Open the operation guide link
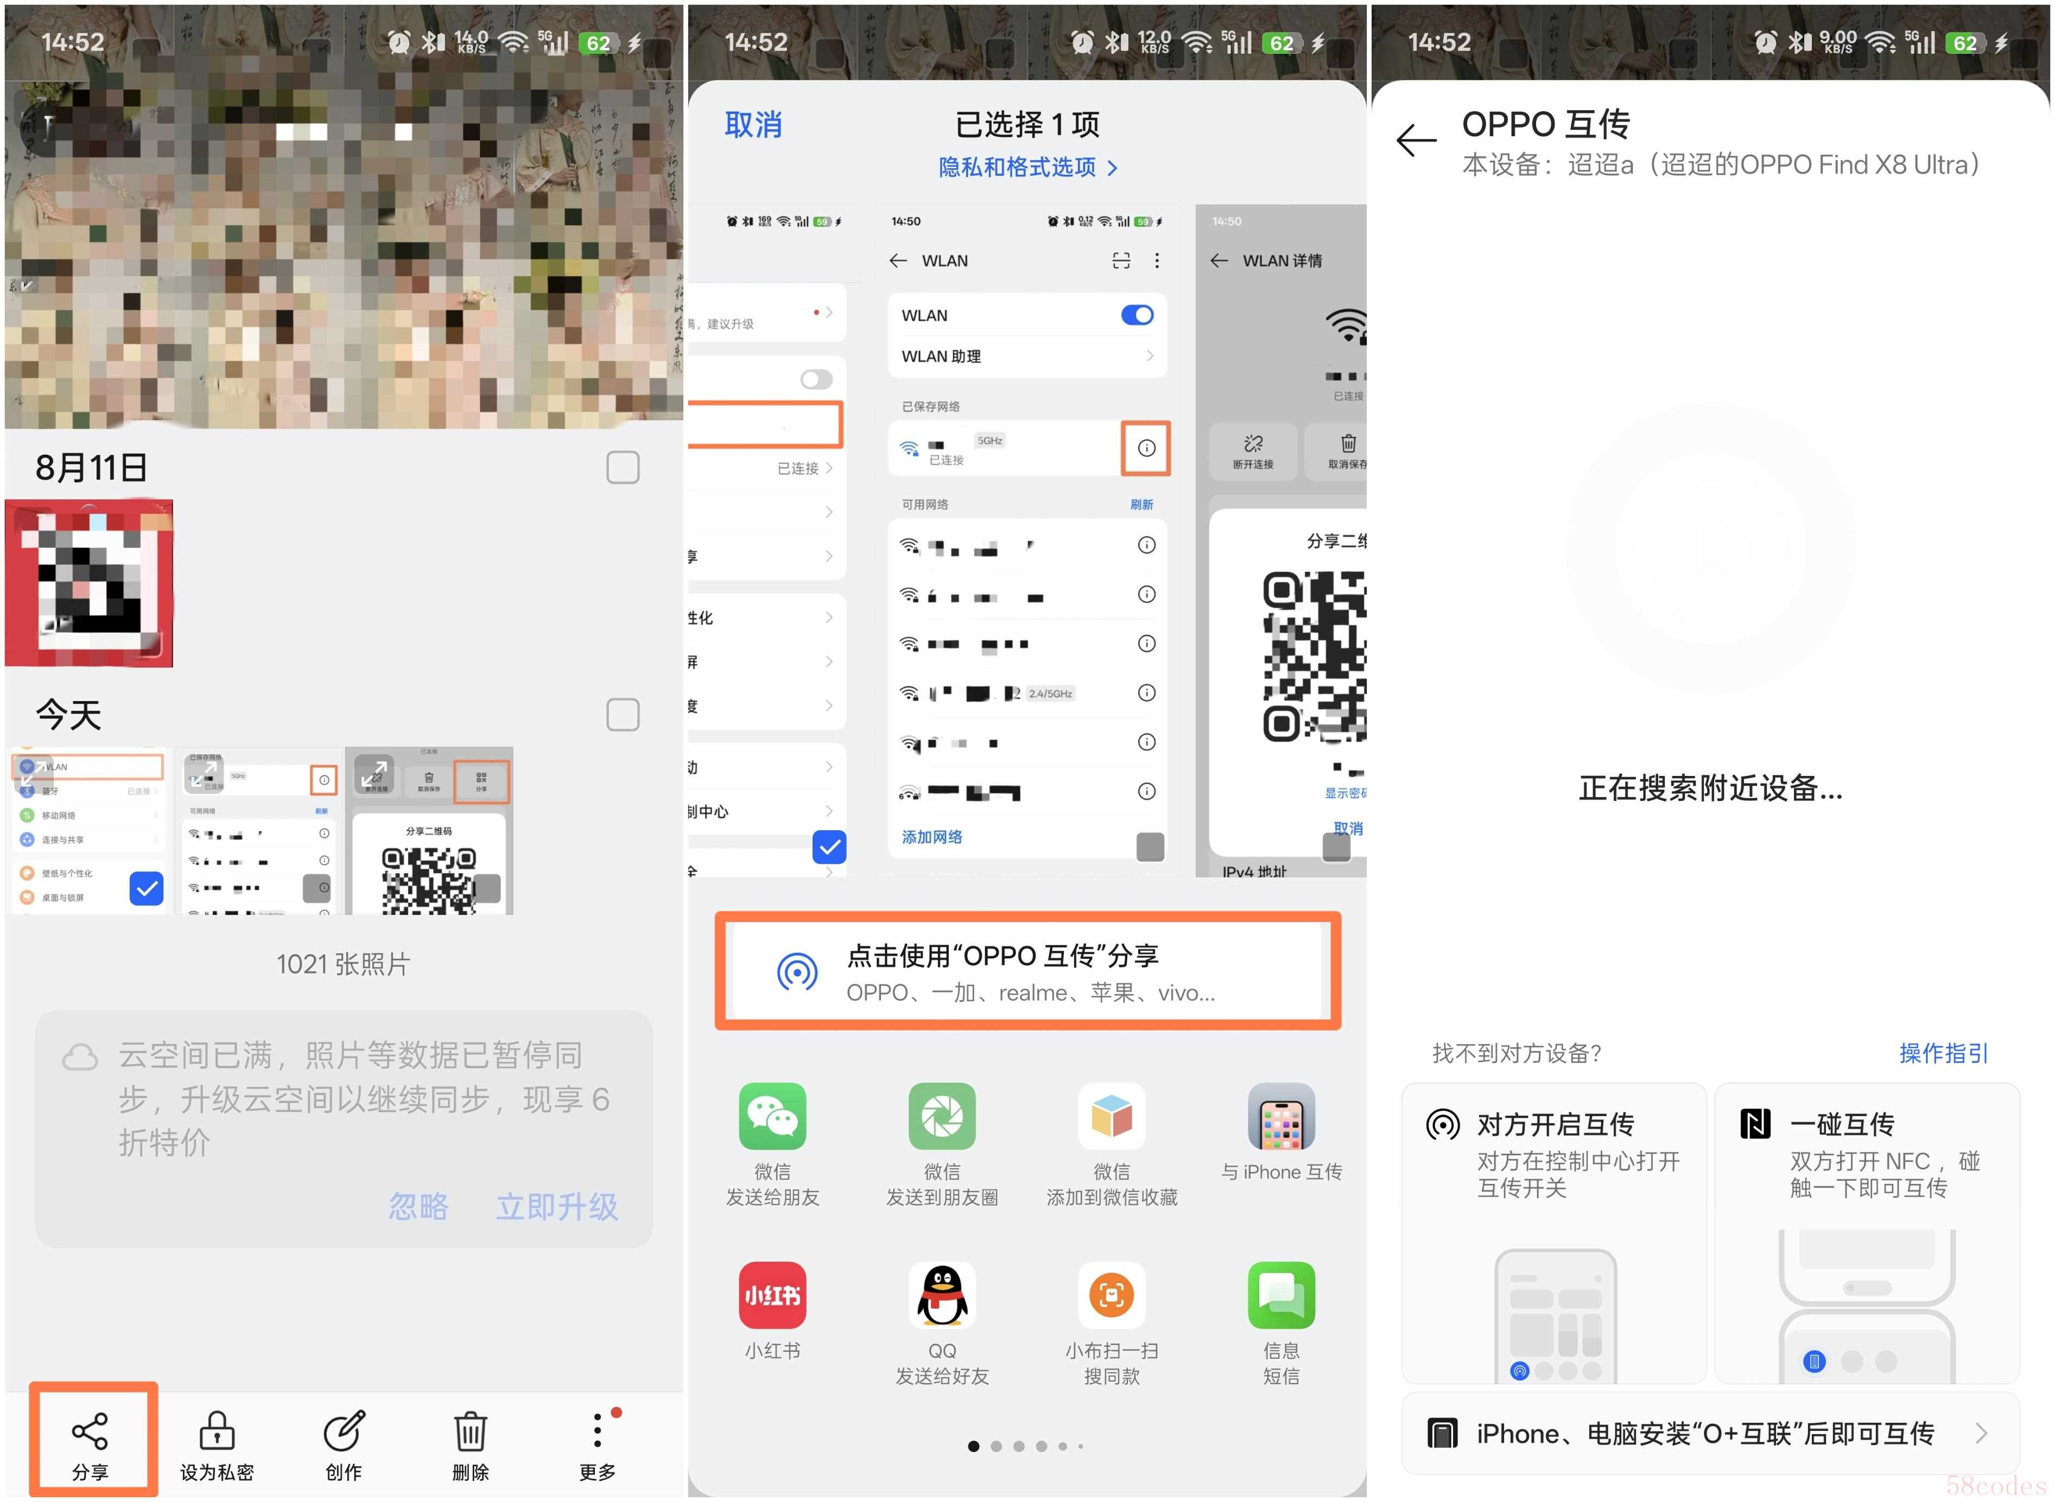This screenshot has height=1502, width=2055. [x=1943, y=1053]
